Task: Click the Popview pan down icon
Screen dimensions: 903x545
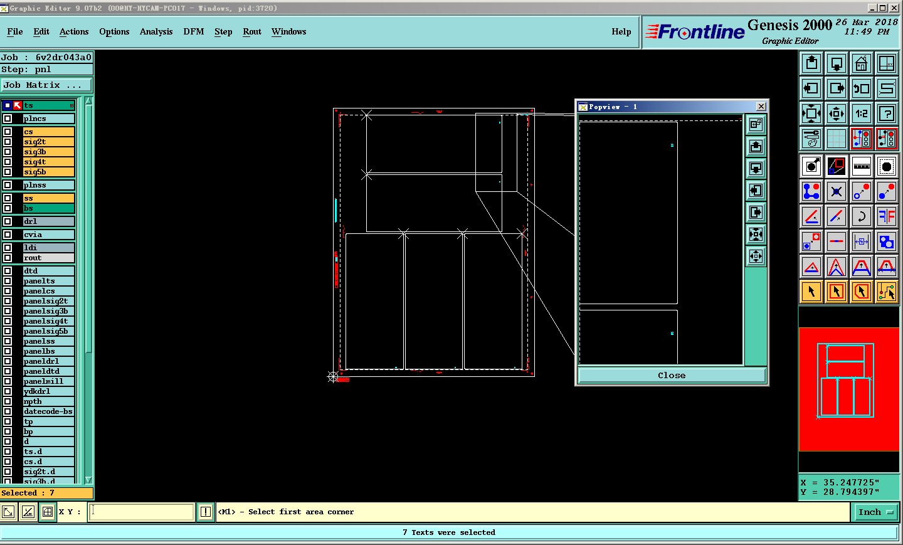Action: 756,169
